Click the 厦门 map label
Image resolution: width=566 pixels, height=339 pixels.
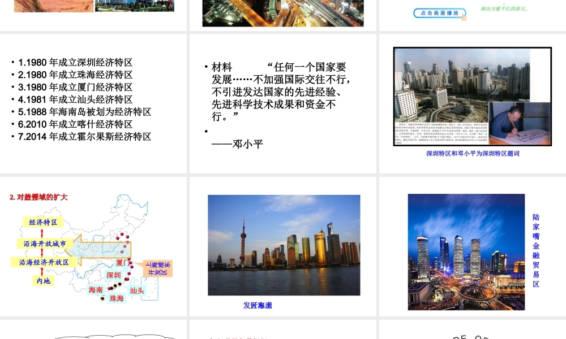(122, 263)
